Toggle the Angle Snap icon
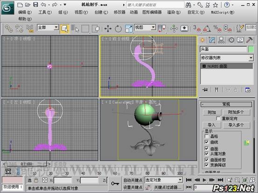258x193 pixels. click(207, 28)
